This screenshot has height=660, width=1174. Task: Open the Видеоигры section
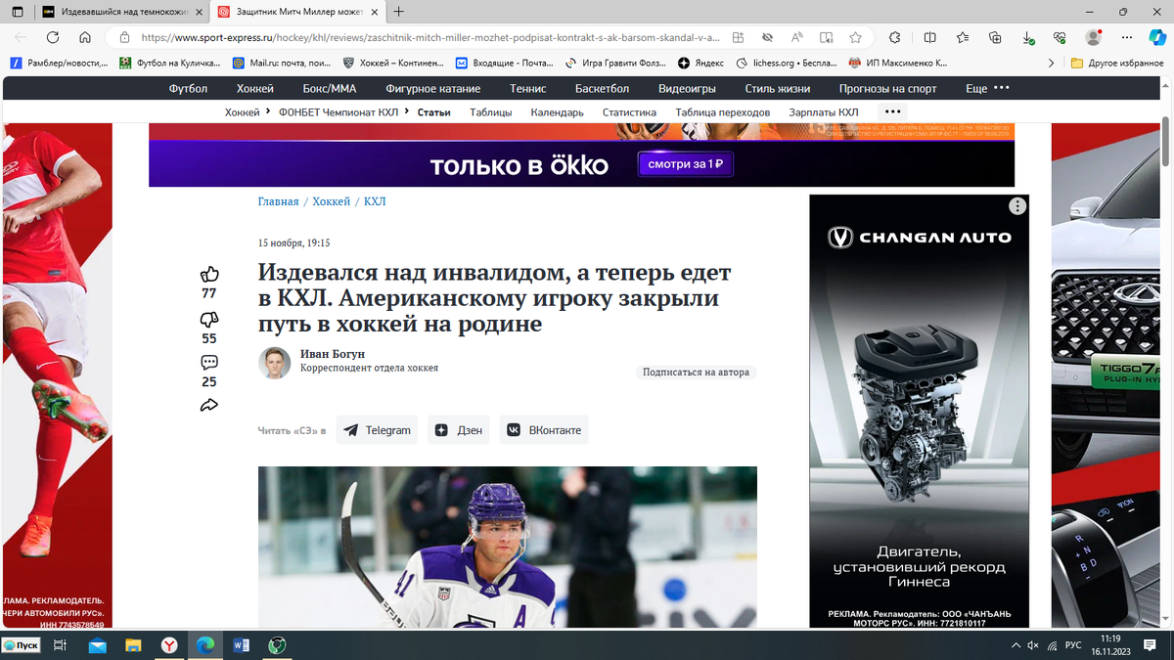[687, 88]
